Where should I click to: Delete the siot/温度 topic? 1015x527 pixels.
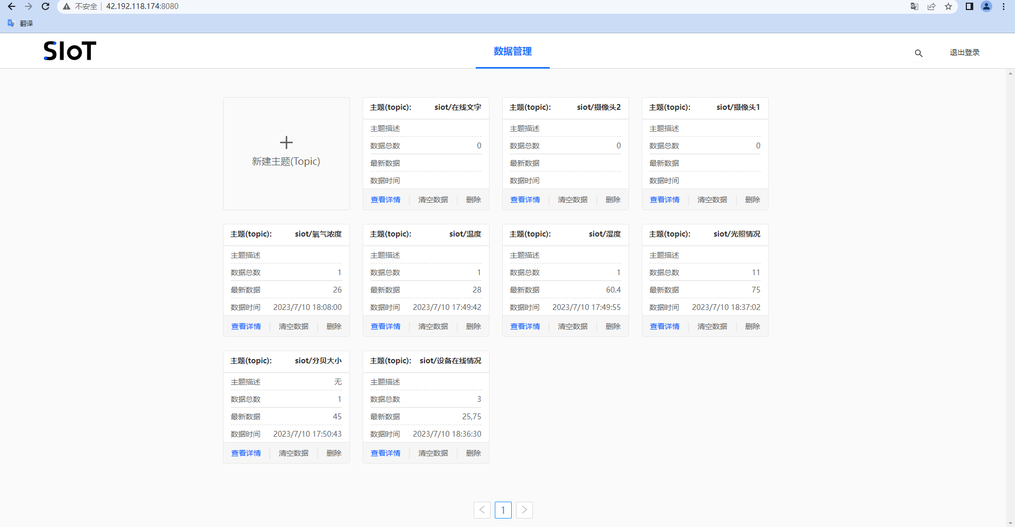pyautogui.click(x=474, y=326)
